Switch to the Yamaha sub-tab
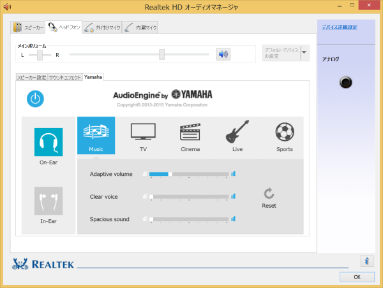 coord(93,77)
